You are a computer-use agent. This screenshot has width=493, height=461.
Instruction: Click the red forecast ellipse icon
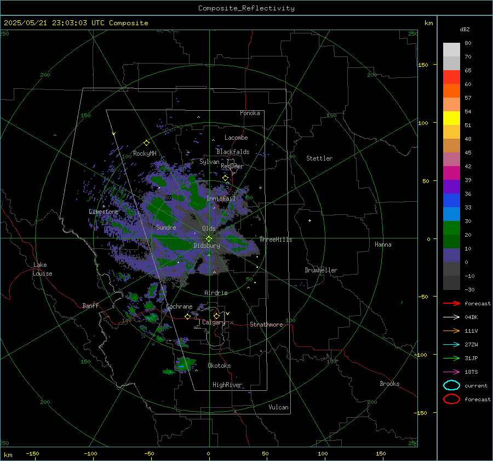pyautogui.click(x=451, y=399)
